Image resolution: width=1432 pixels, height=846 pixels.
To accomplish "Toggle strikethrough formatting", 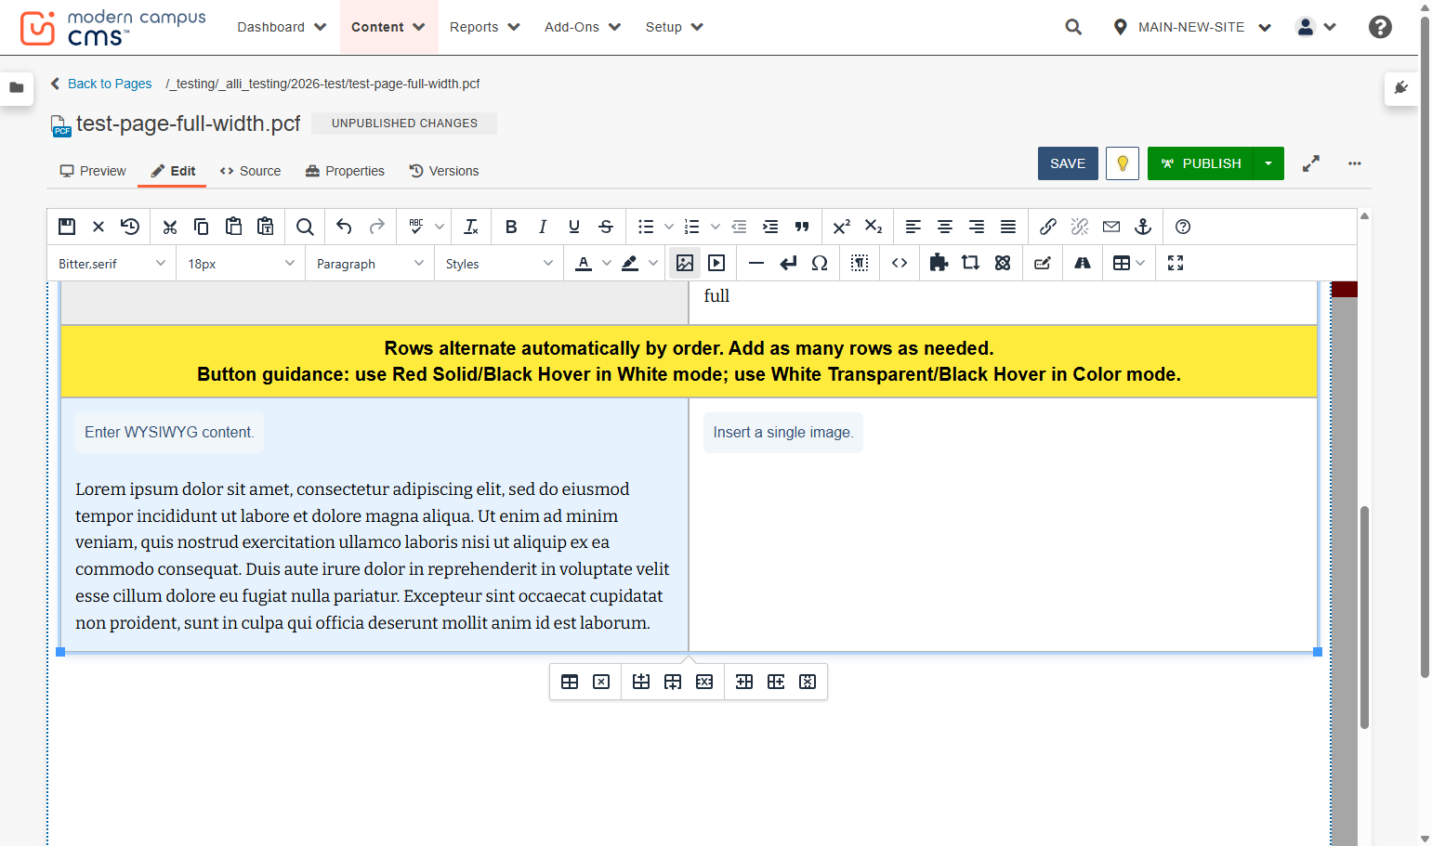I will click(x=606, y=227).
